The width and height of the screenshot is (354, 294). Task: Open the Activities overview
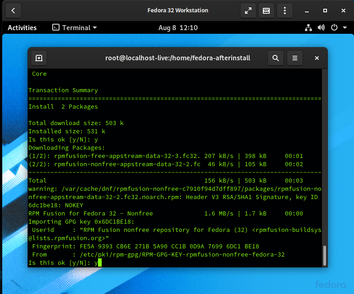(22, 28)
